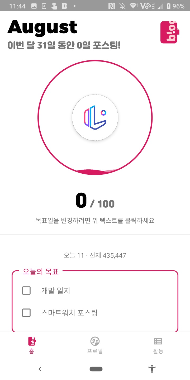This screenshot has width=190, height=380.
Task: Open the 홈 tab blog icon
Action: click(x=32, y=341)
